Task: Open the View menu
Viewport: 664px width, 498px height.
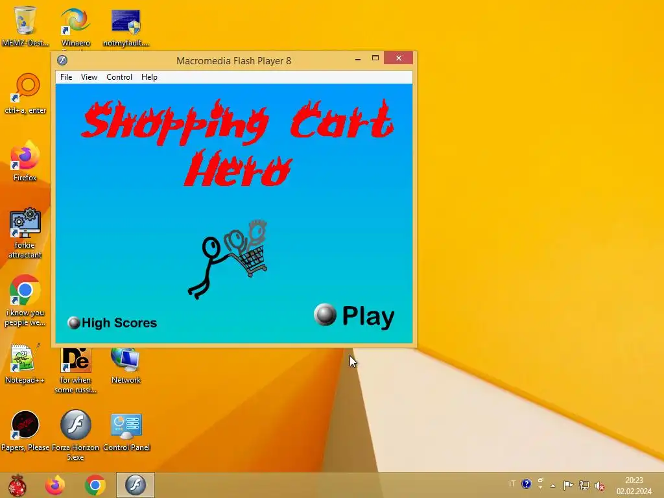Action: (x=89, y=77)
